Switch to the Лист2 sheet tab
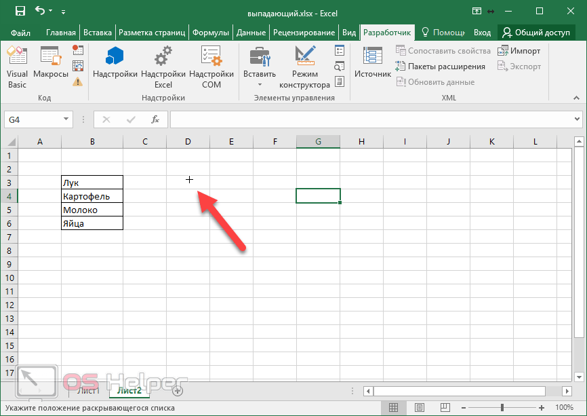Image resolution: width=587 pixels, height=416 pixels. point(129,390)
